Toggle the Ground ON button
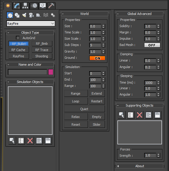This screenshot has height=171, width=169. click(x=97, y=58)
